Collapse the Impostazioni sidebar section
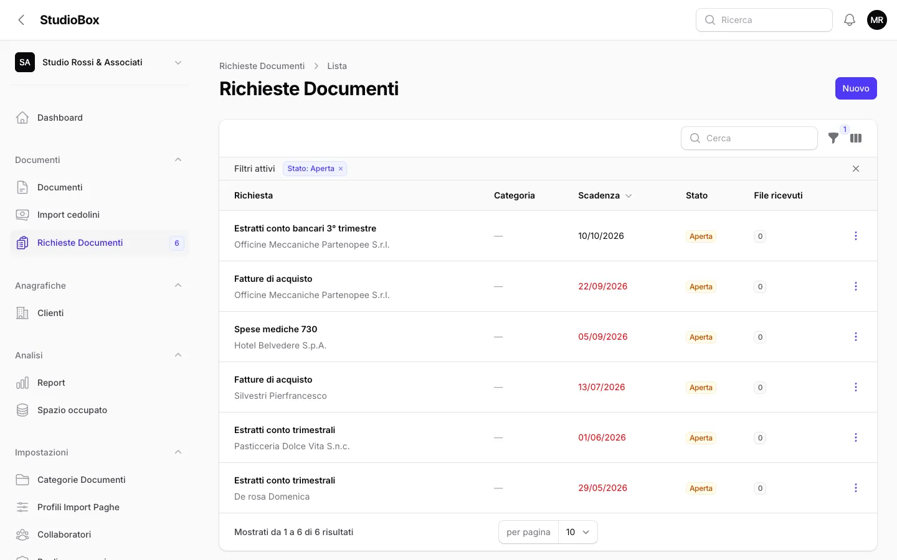897x560 pixels. point(178,452)
